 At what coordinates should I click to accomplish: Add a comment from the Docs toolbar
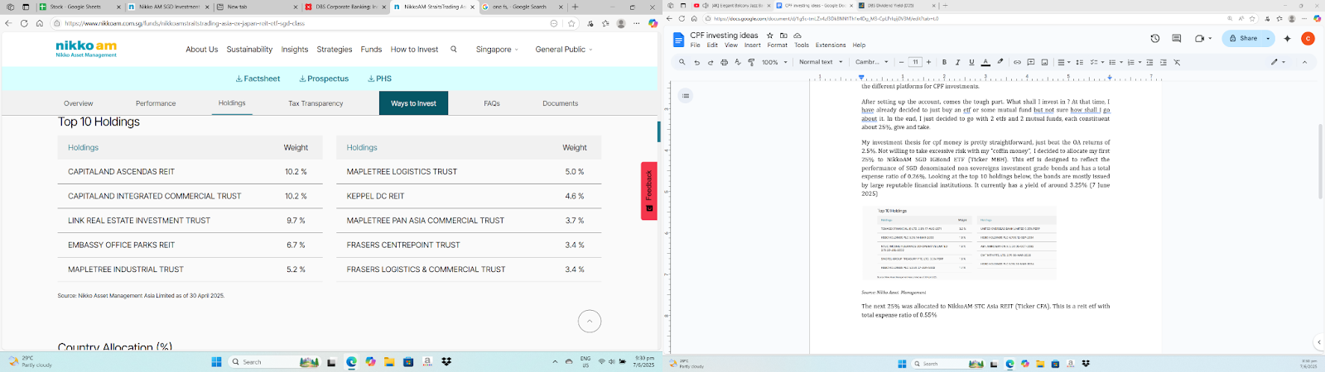click(x=1031, y=62)
